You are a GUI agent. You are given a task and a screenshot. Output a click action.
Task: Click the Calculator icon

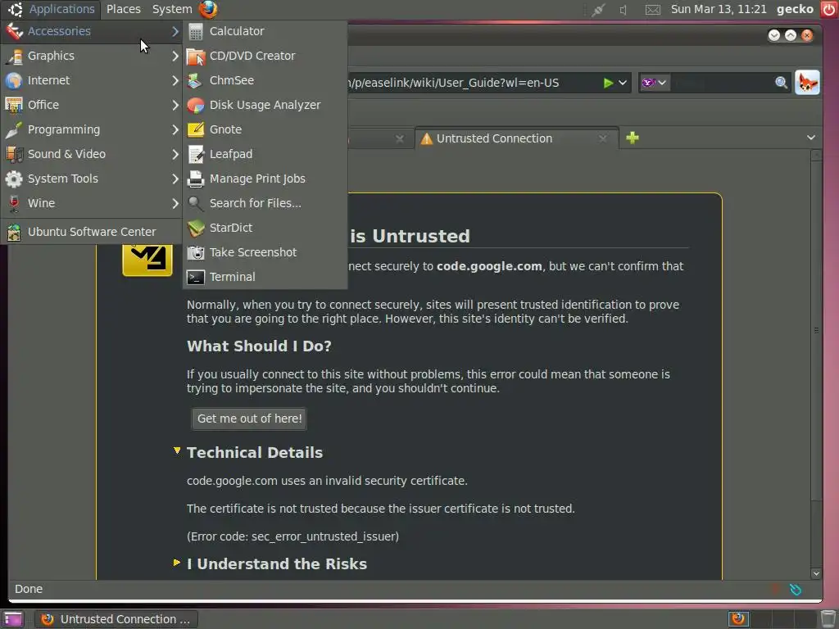pos(196,32)
